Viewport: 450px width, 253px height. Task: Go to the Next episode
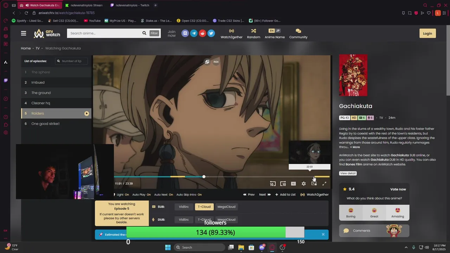(x=265, y=195)
